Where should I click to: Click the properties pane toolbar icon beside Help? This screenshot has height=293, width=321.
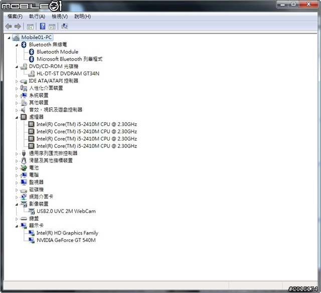[52, 26]
